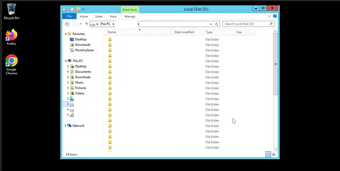
Task: Expand the Pictures node arrow
Action: (68, 88)
